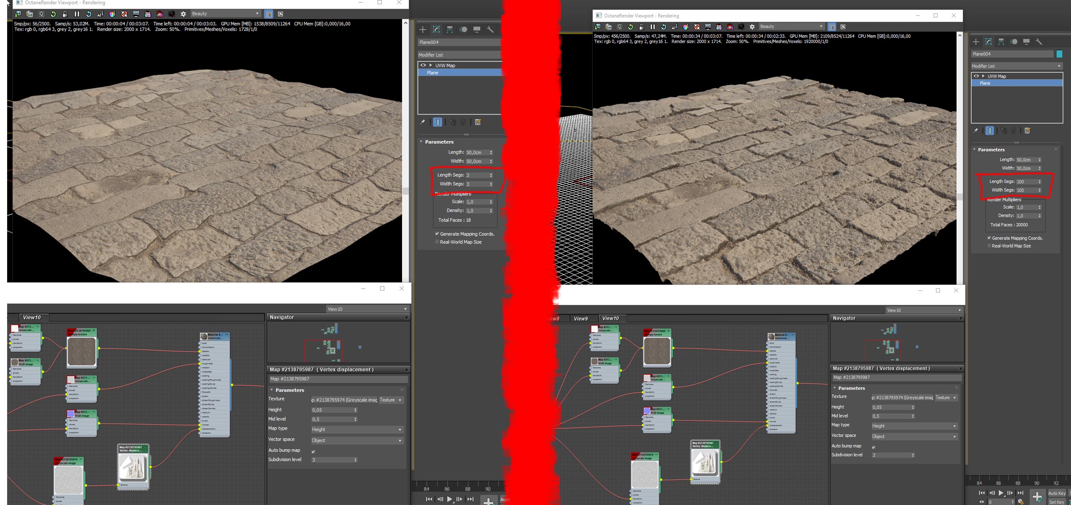Viewport: 1071px width, 505px height.
Task: Open Hierarchy tab in left command panel
Action: point(450,30)
